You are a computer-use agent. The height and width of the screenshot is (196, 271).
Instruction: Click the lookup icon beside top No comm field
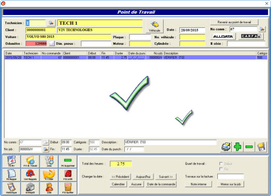click(262, 29)
